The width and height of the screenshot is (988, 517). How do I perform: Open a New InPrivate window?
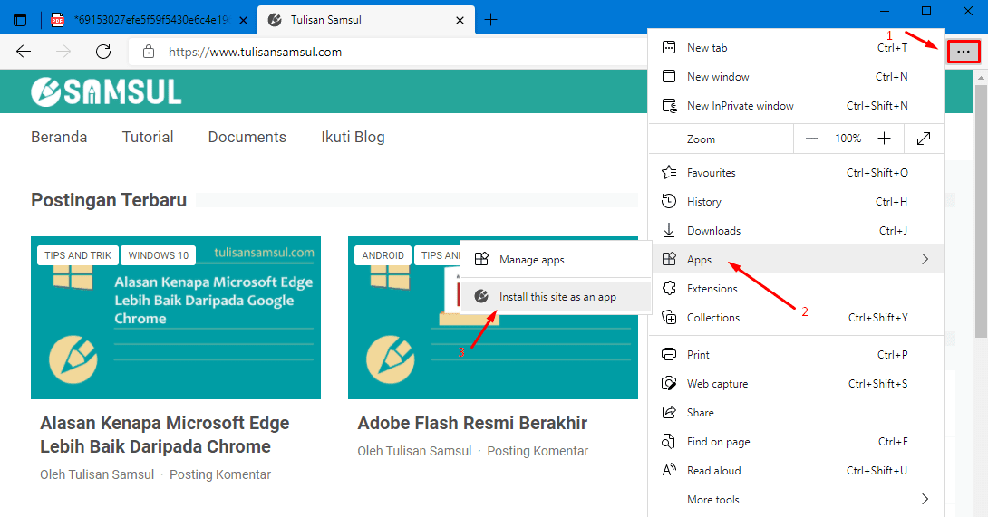click(796, 106)
